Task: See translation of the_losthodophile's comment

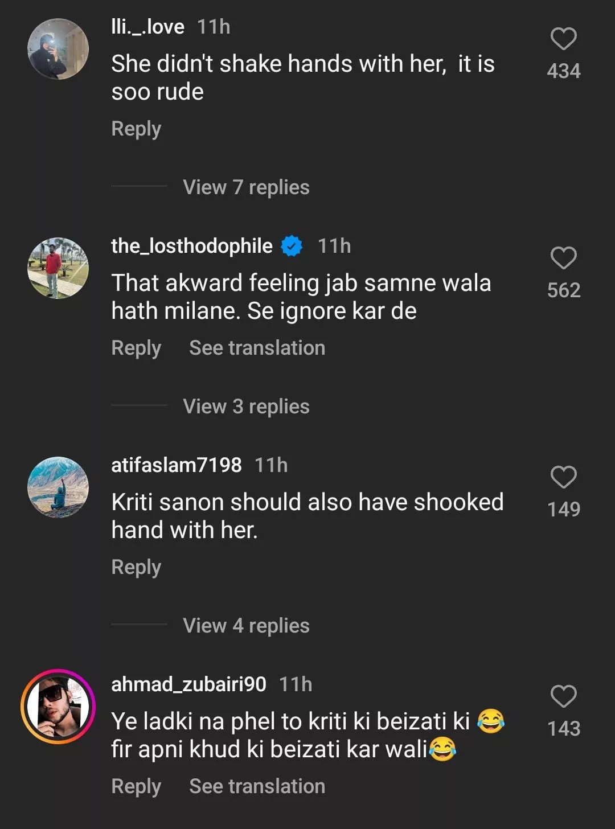Action: 257,348
